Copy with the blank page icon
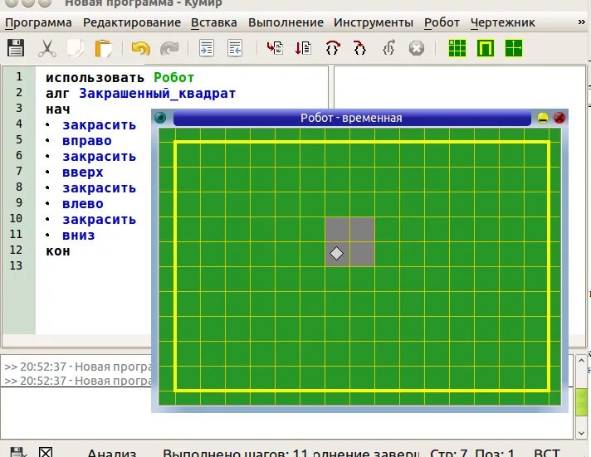 tap(76, 49)
